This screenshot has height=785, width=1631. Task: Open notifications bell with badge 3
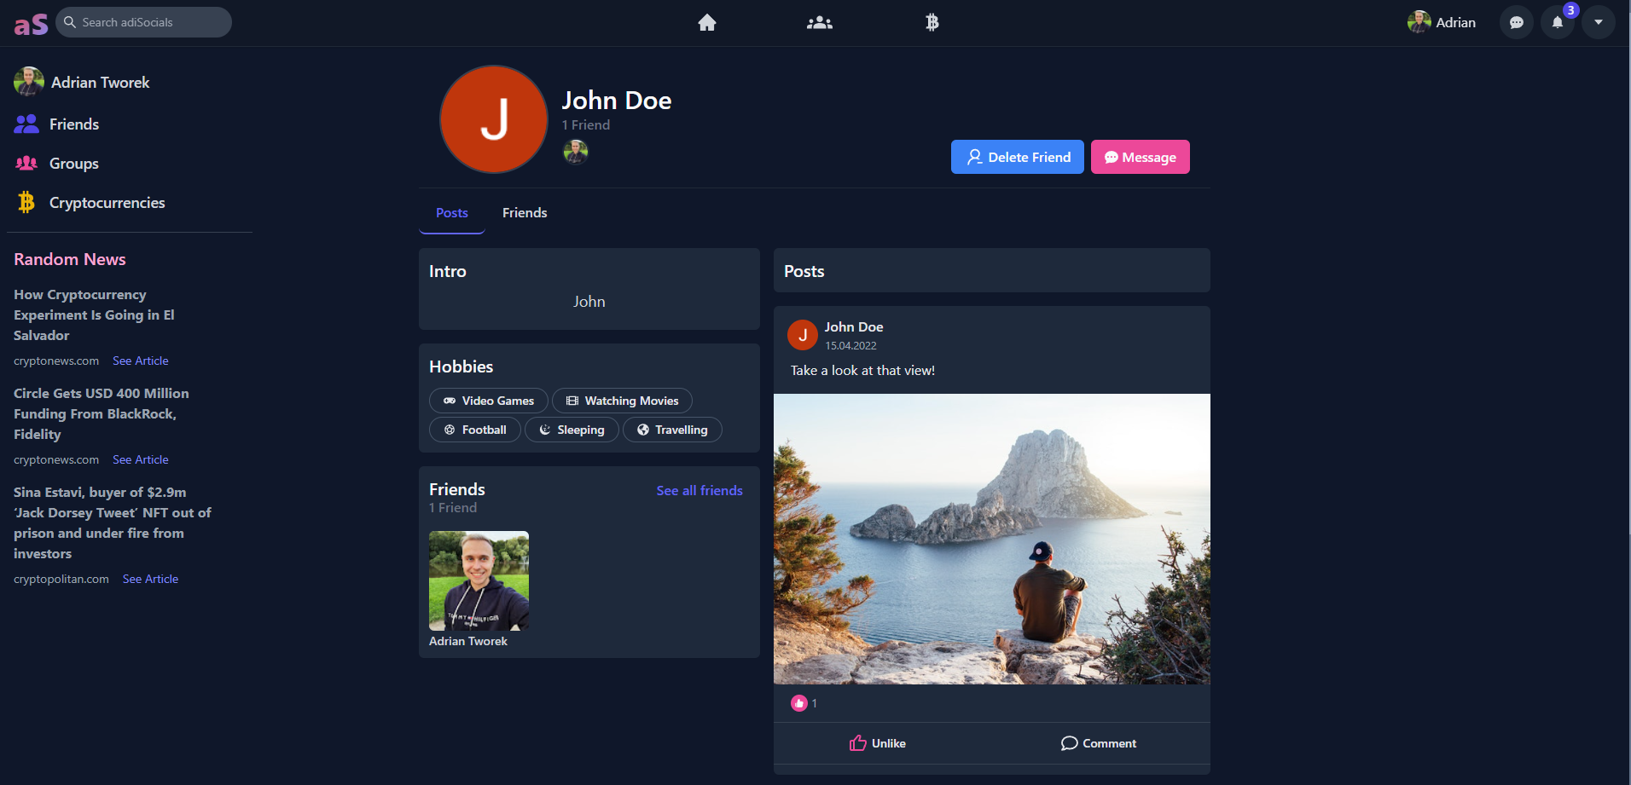[1558, 23]
